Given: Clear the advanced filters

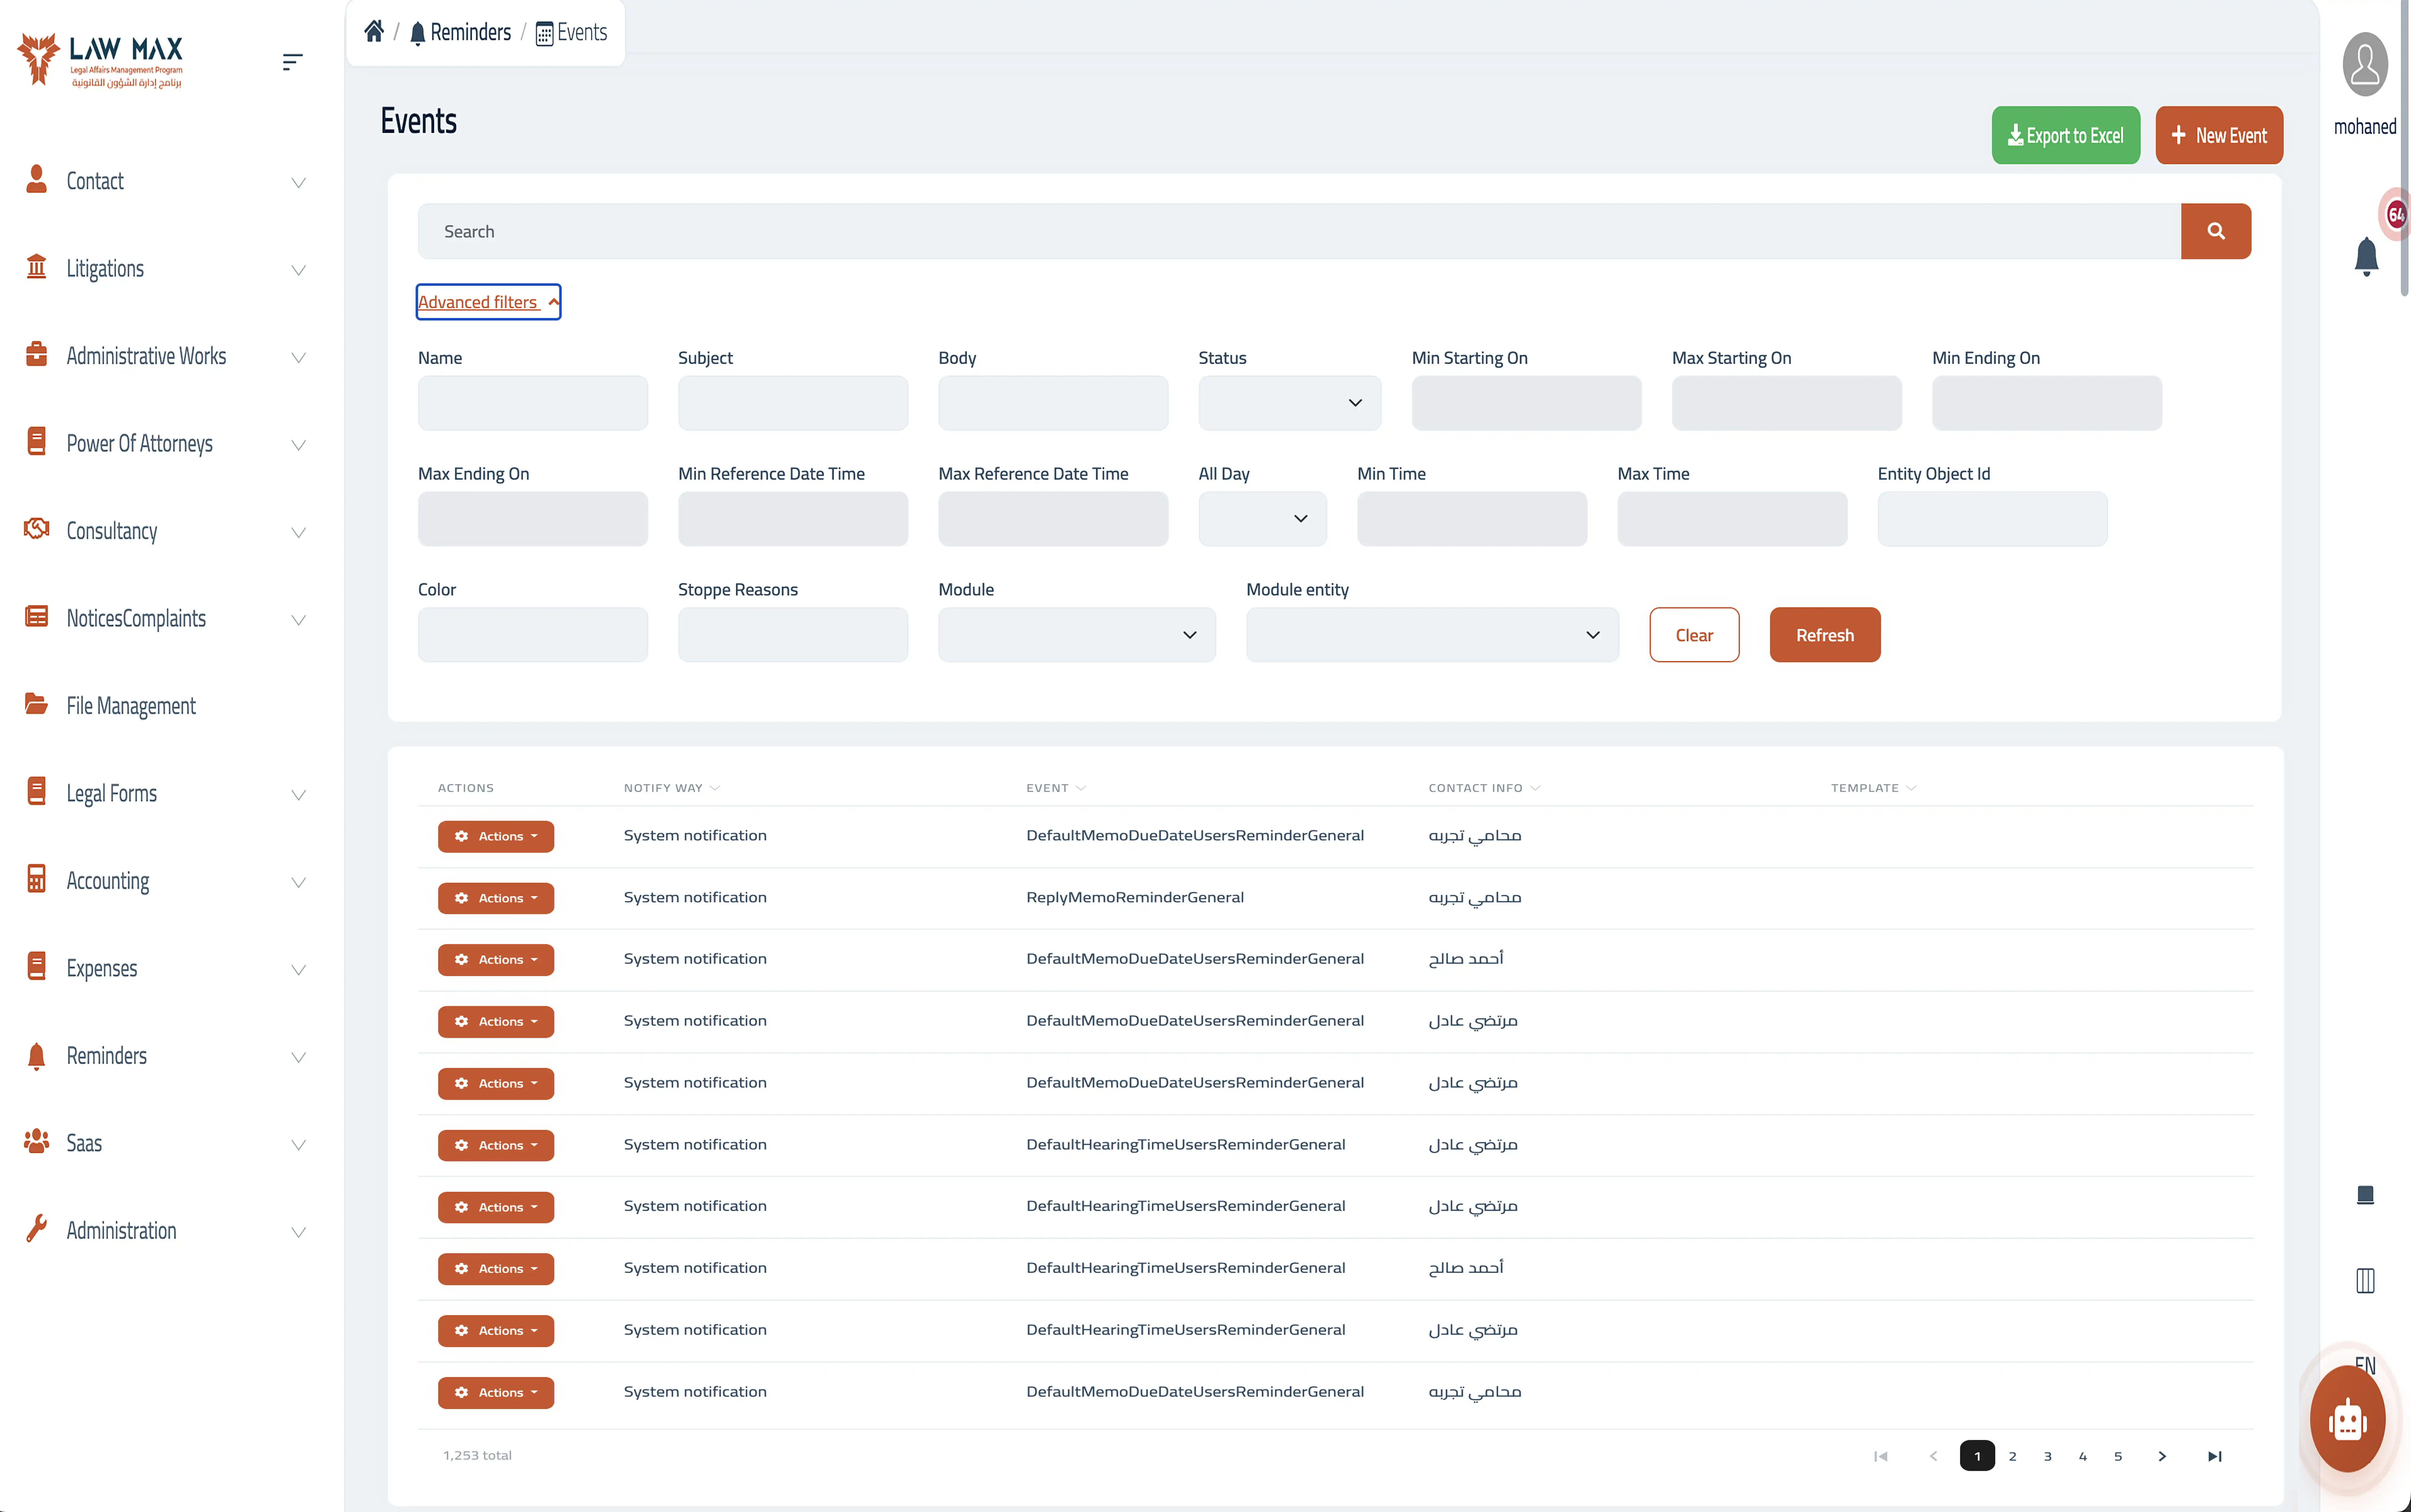Looking at the screenshot, I should (x=1694, y=635).
